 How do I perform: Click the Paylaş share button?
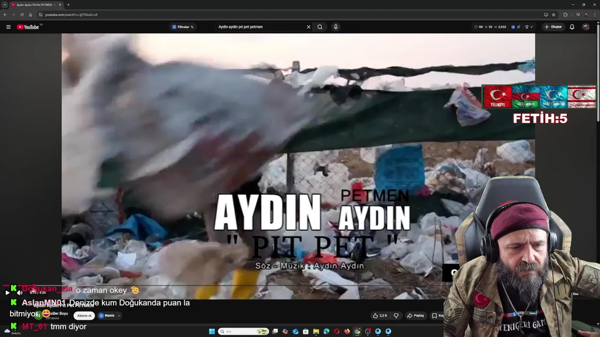(415, 315)
